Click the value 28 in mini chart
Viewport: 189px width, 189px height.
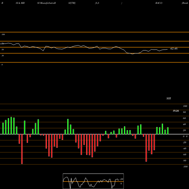(x=122, y=179)
